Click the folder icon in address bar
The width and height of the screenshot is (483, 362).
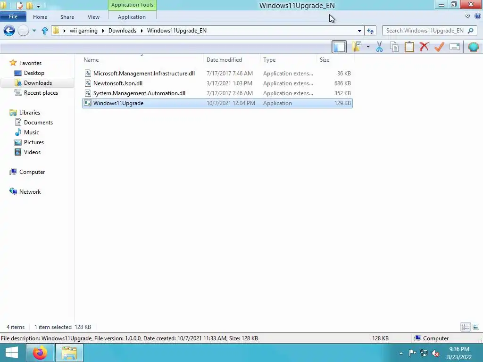(x=56, y=31)
